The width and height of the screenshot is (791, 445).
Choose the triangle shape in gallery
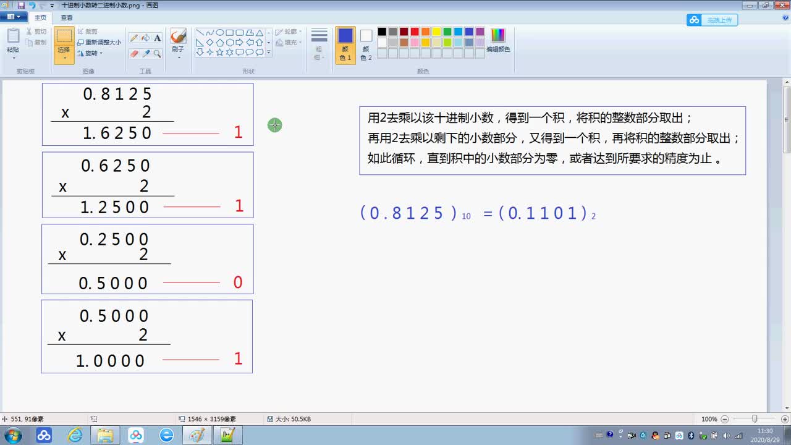point(260,33)
